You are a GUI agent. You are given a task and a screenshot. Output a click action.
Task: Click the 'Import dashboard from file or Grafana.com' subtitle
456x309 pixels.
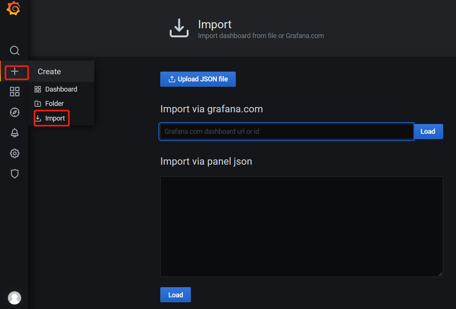(261, 36)
